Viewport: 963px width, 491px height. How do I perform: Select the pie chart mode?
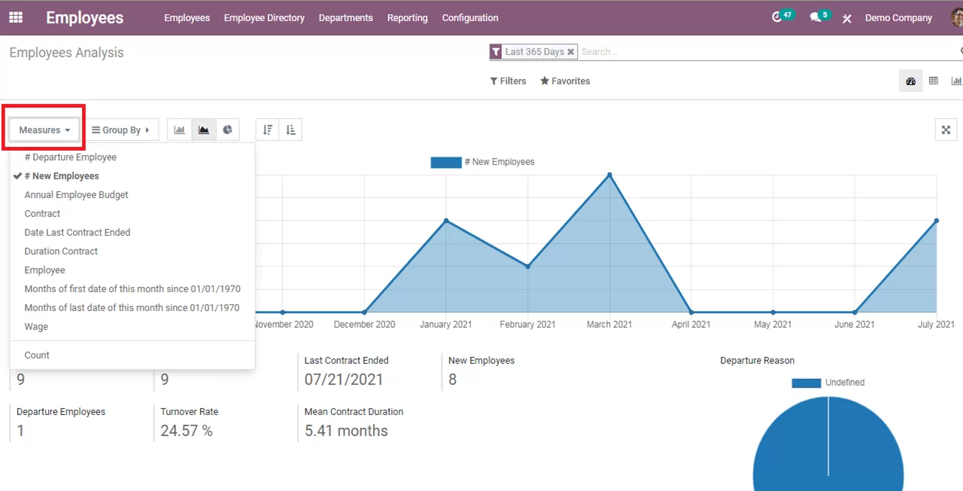click(228, 130)
